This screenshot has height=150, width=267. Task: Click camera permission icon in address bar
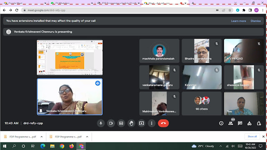[x=217, y=10]
